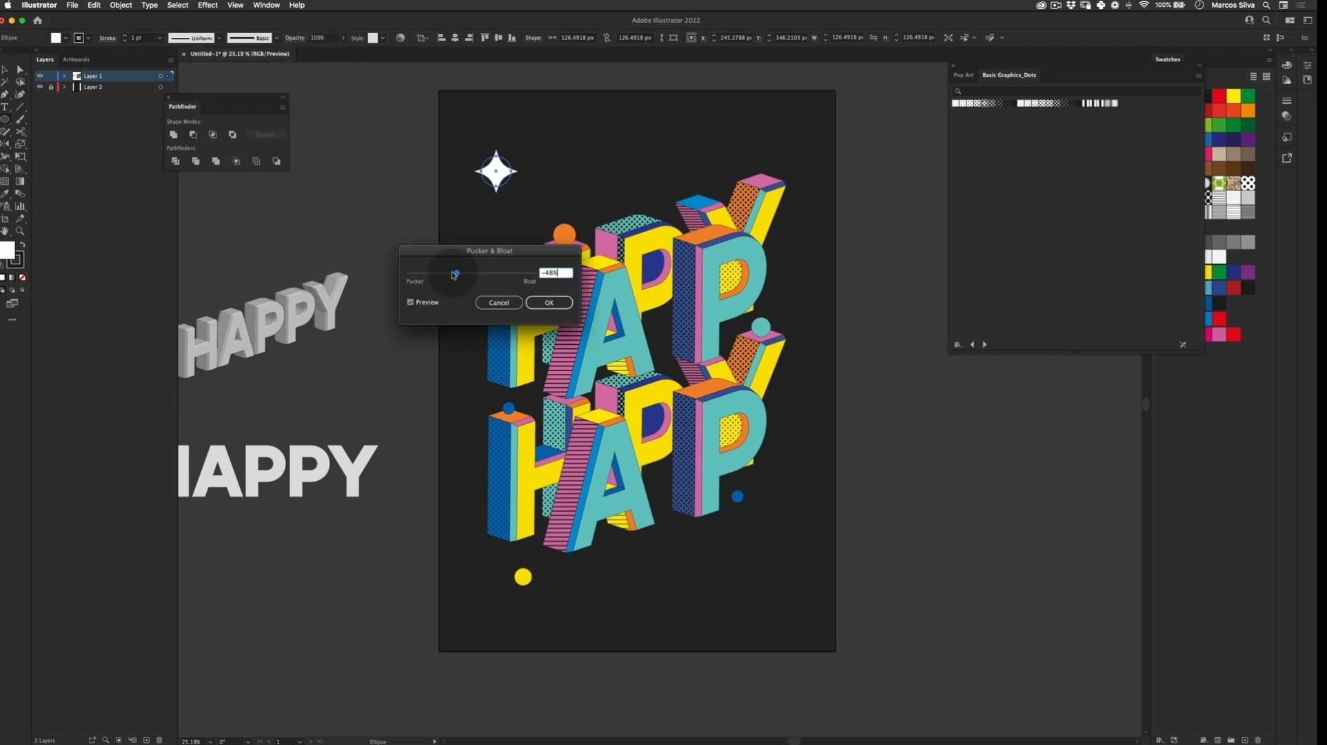The width and height of the screenshot is (1327, 745).
Task: Open Uniform variable width profile dropdown
Action: coord(219,38)
